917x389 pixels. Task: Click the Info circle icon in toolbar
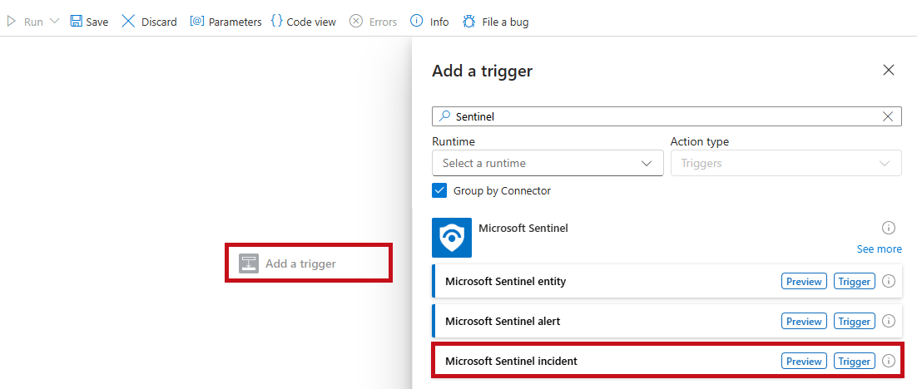(x=416, y=21)
